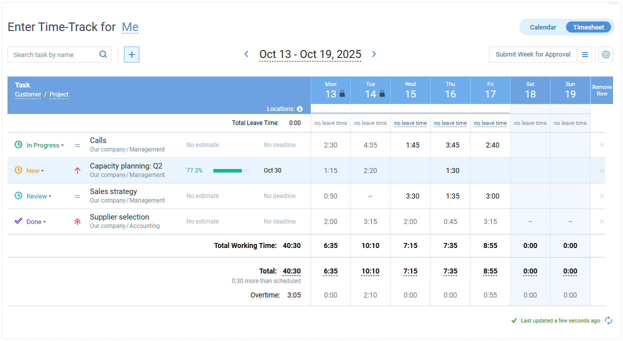Screen dimensions: 623x341
Task: Click Submit Week for Approval
Action: tap(533, 54)
